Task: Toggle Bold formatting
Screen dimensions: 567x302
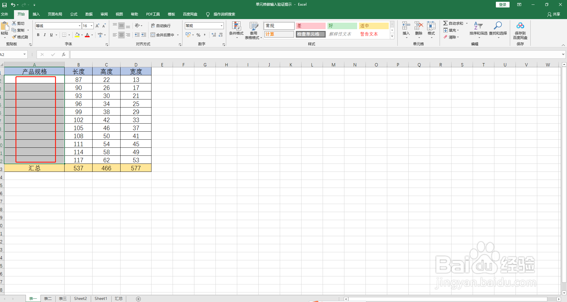Action: (38, 35)
